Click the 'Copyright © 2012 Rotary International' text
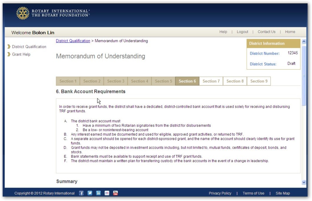This screenshot has height=201, width=312. coord(45,193)
